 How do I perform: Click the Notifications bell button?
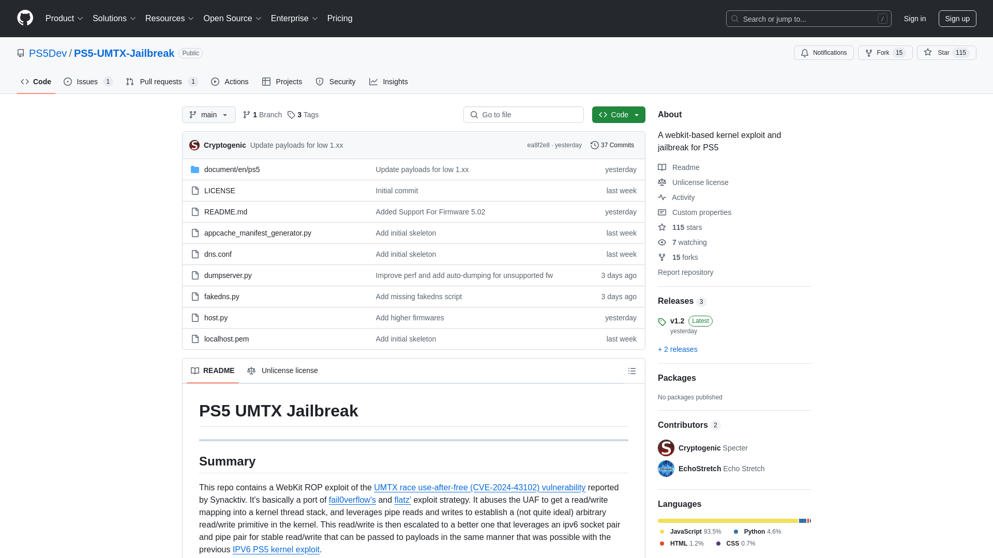click(x=823, y=53)
